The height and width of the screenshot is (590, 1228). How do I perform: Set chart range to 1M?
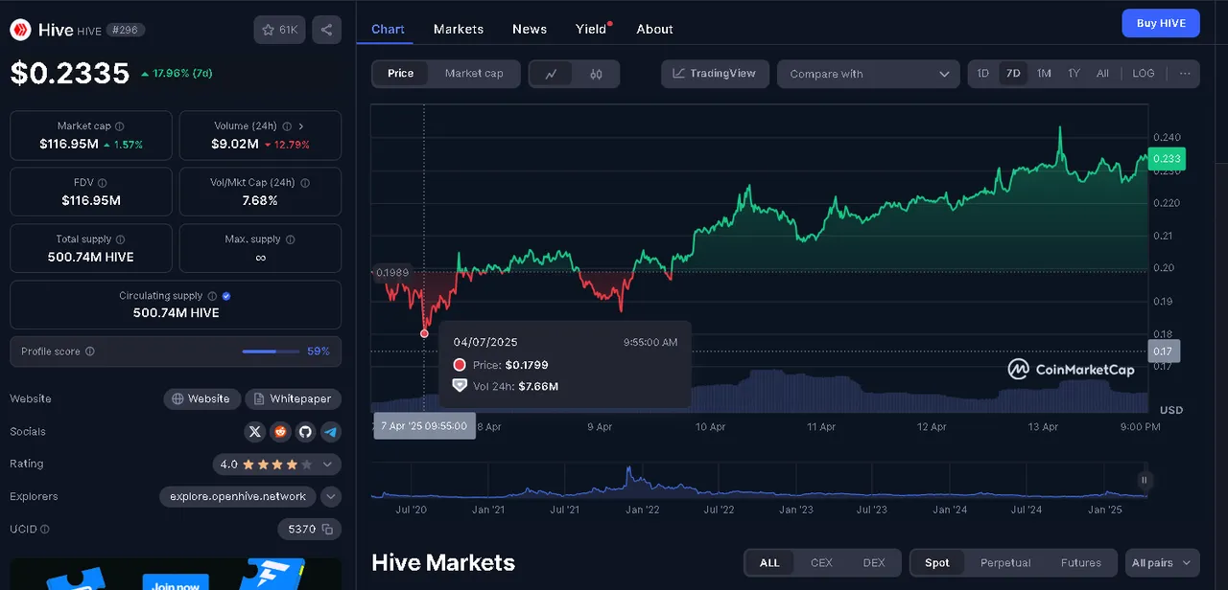point(1044,74)
